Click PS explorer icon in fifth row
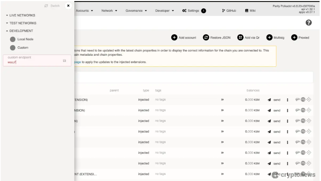 (x=303, y=142)
